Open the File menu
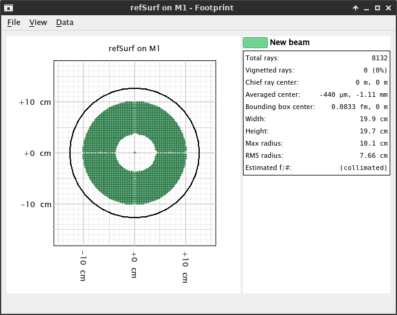397x315 pixels. (13, 23)
